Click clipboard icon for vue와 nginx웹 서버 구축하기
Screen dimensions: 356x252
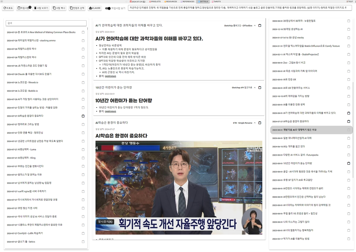[x=83, y=191]
